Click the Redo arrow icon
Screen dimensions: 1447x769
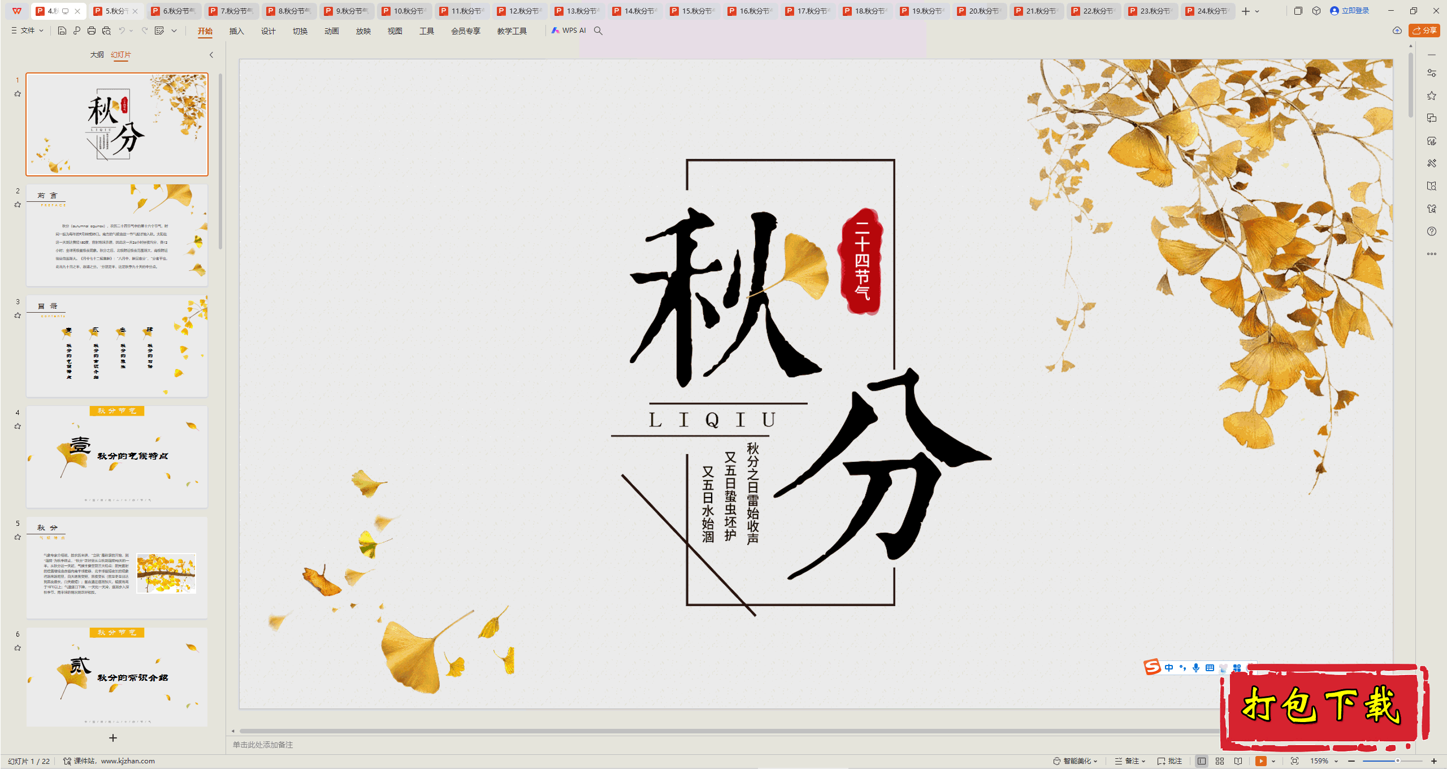(145, 31)
